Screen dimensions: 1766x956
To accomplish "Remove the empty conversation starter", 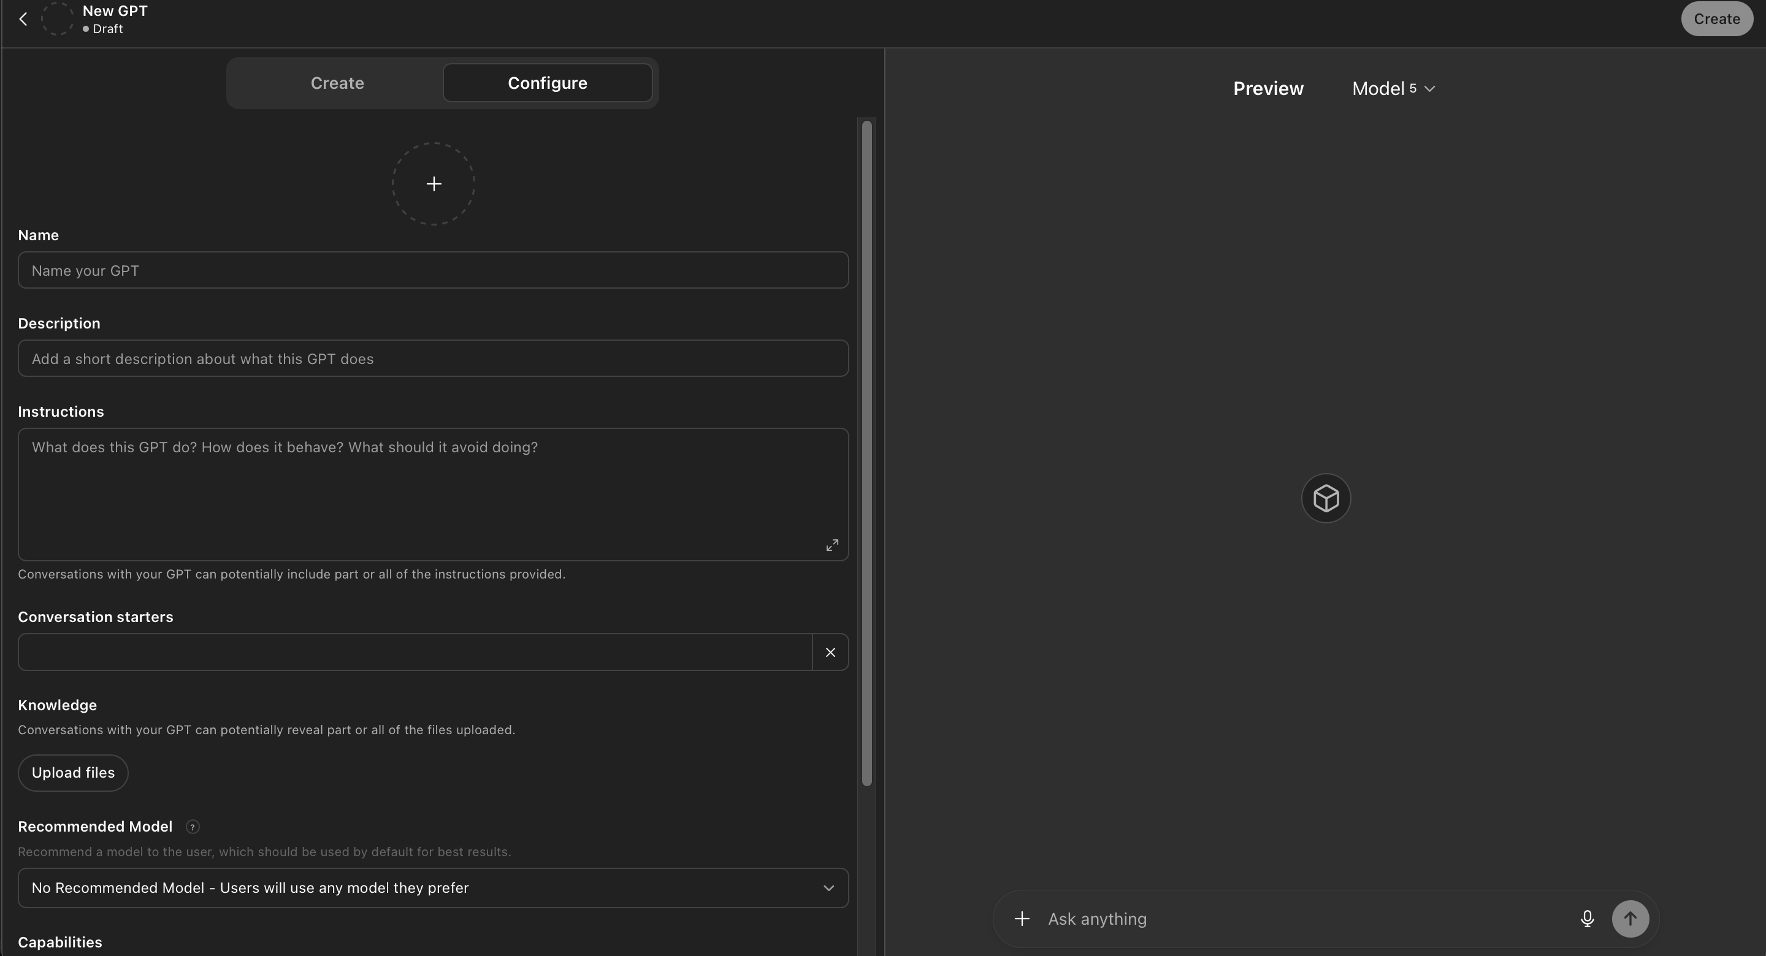I will point(830,651).
